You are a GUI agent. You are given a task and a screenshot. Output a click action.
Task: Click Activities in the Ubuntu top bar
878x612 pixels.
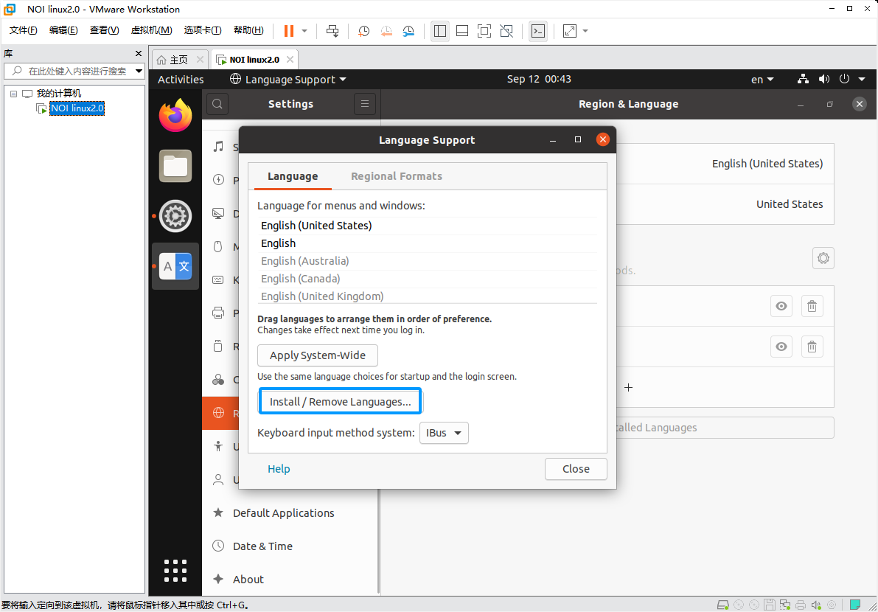[x=181, y=80]
